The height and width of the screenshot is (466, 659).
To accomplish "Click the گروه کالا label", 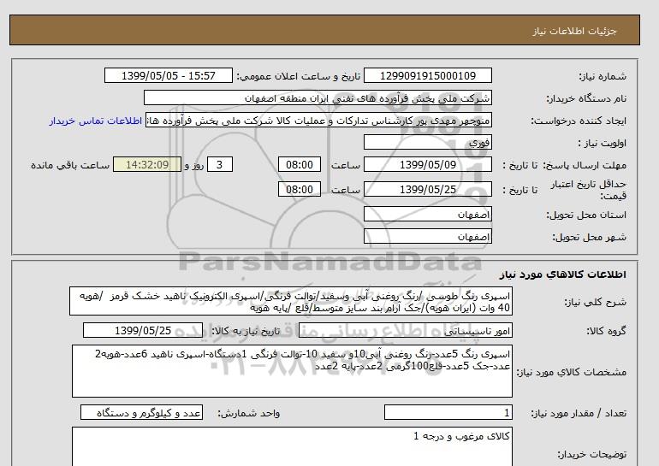I will pos(607,331).
